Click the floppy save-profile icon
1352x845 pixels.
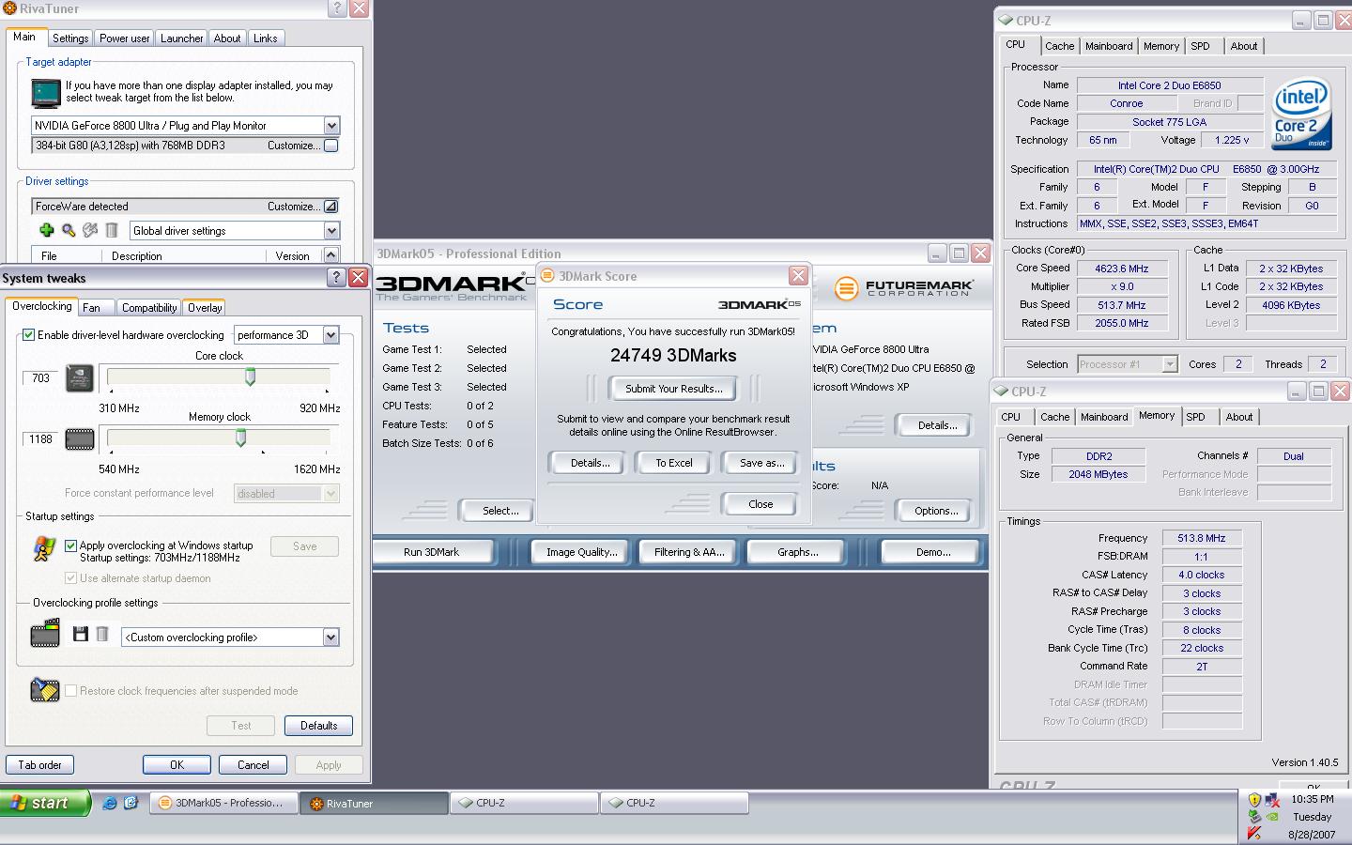[80, 635]
